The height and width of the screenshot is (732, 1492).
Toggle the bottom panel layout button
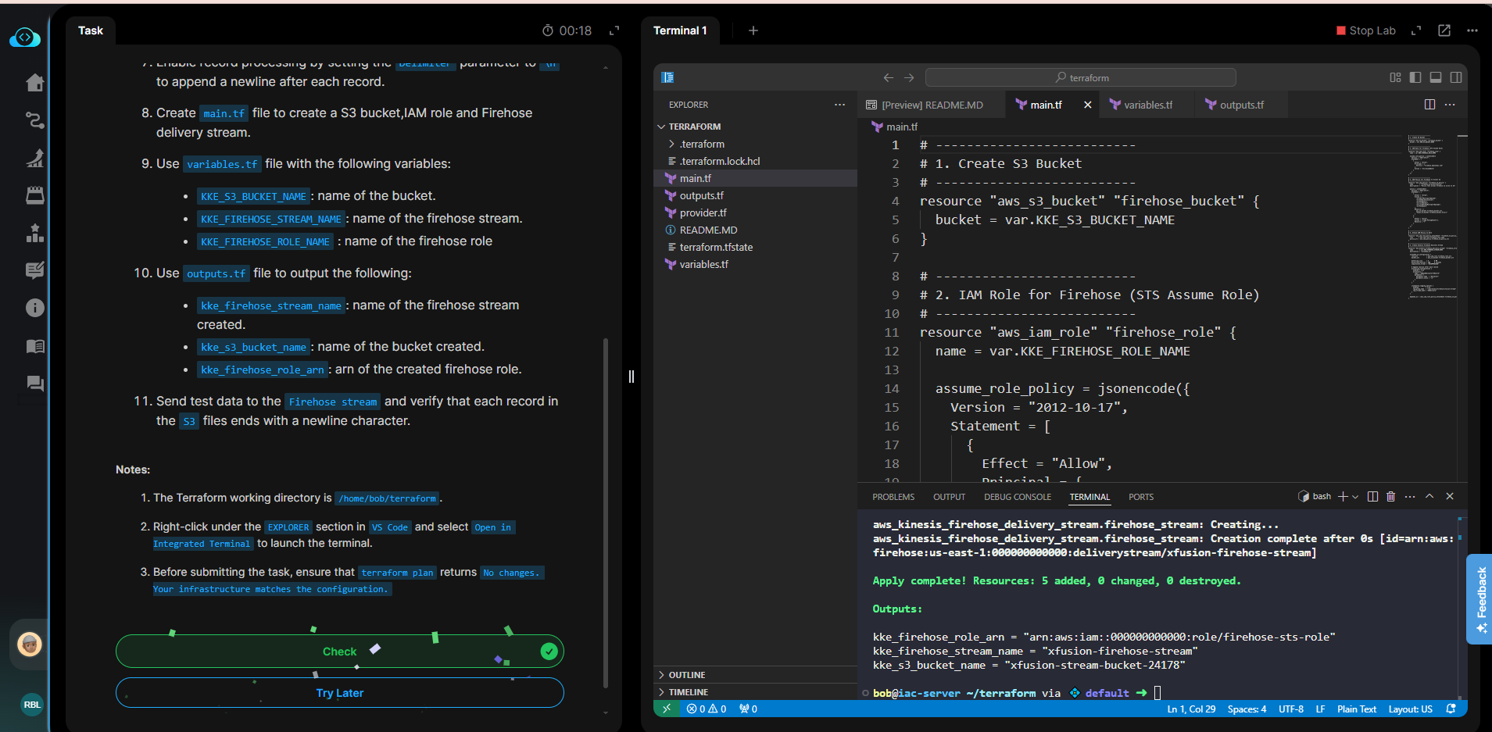(1436, 77)
